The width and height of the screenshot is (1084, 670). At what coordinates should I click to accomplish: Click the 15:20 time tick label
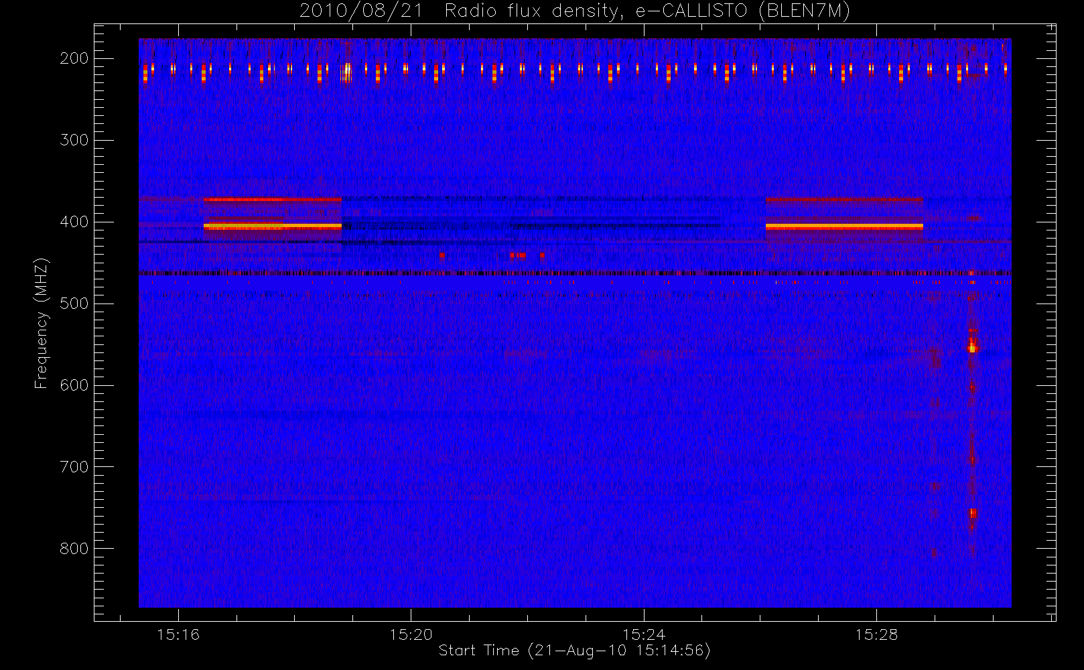(x=411, y=634)
